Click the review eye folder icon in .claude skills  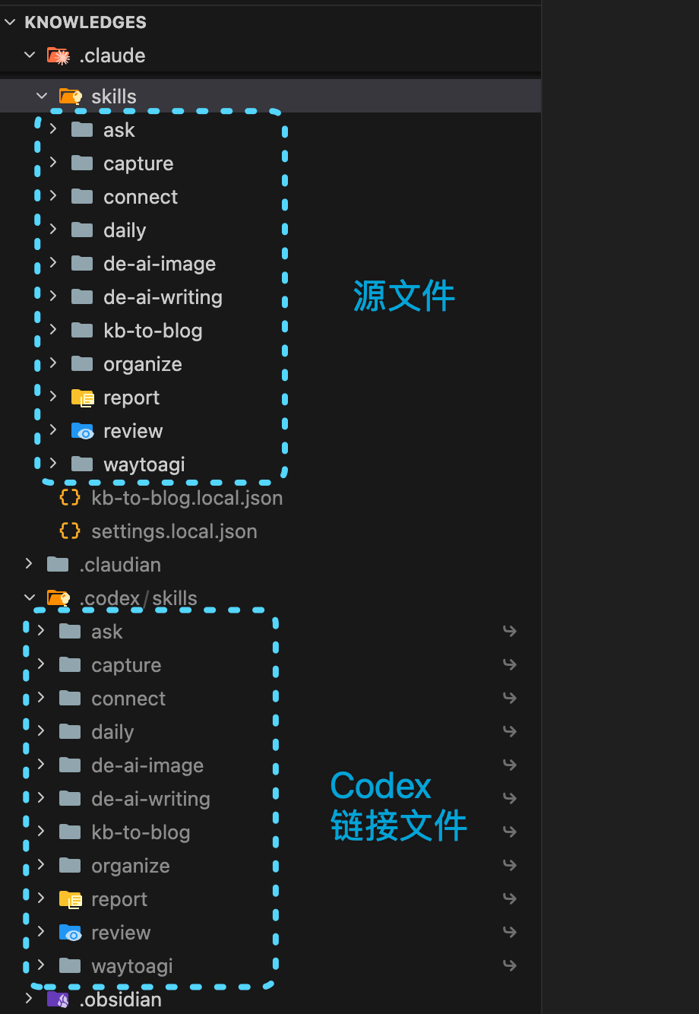pos(82,431)
